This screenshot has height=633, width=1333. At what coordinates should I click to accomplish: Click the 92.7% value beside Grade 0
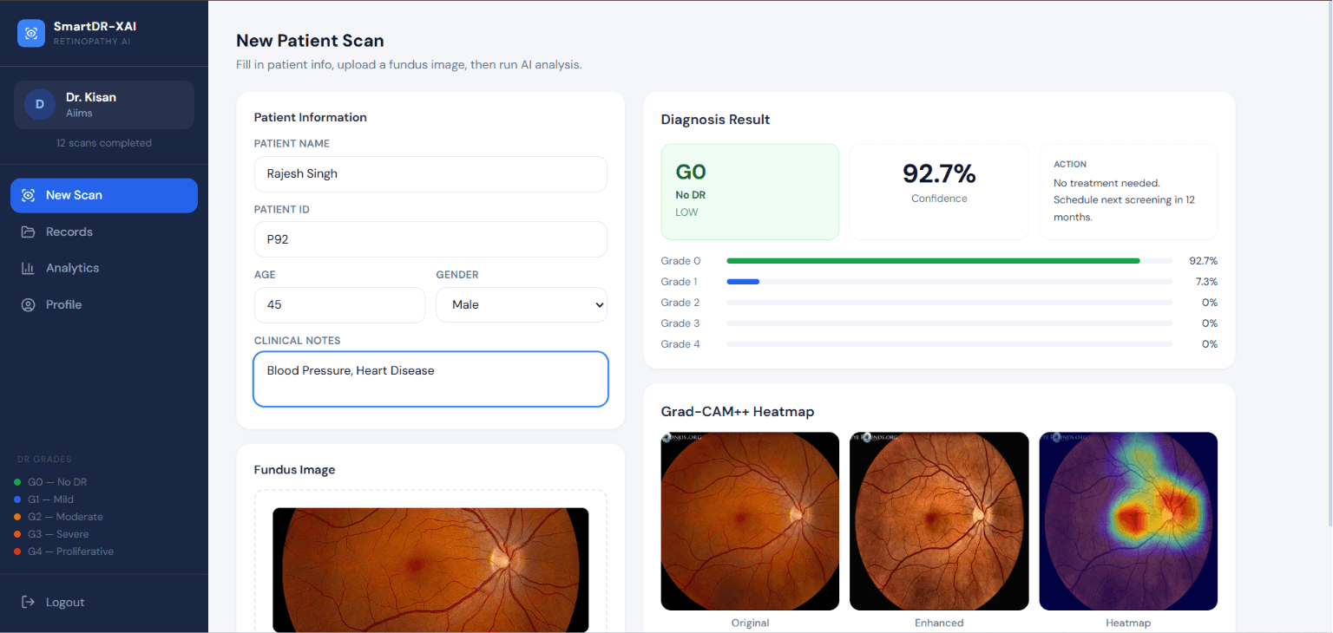(1203, 261)
